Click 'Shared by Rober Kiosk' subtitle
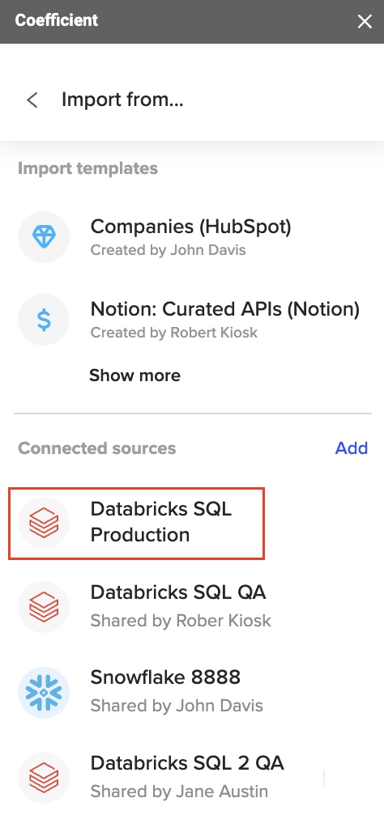The image size is (384, 819). coord(181,621)
